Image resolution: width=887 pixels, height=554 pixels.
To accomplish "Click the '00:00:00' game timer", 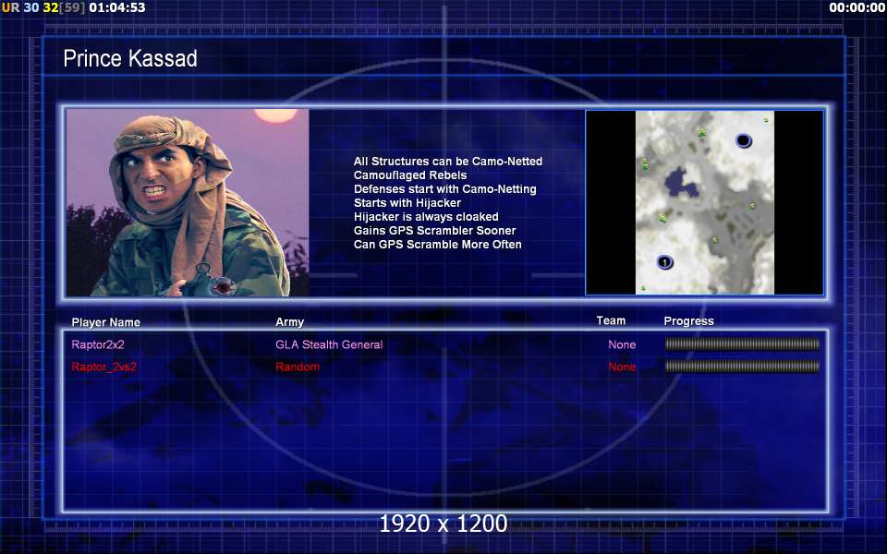I will pyautogui.click(x=857, y=8).
